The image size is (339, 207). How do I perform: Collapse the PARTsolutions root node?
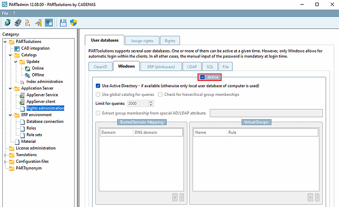click(5, 42)
